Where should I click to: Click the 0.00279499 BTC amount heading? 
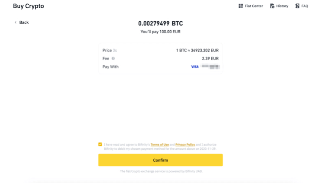161,23
